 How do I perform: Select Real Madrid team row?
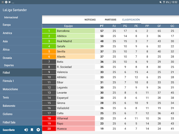coord(110,41)
